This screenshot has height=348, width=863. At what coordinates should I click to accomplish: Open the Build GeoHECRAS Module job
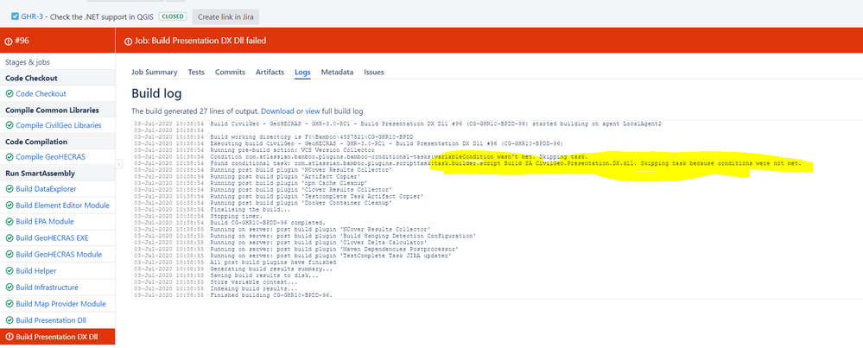pyautogui.click(x=59, y=255)
